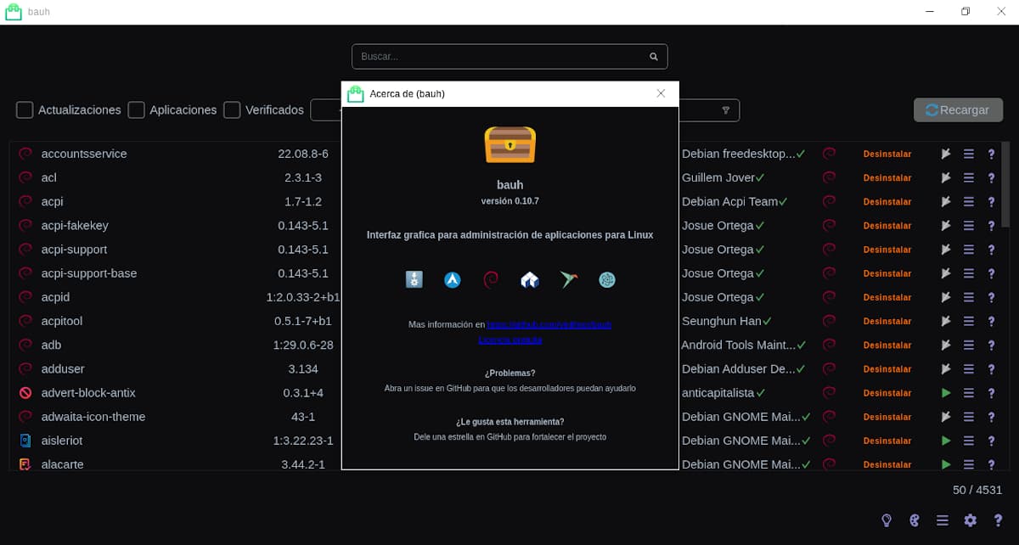Open the license link in the About dialog
The width and height of the screenshot is (1019, 545).
pos(510,340)
